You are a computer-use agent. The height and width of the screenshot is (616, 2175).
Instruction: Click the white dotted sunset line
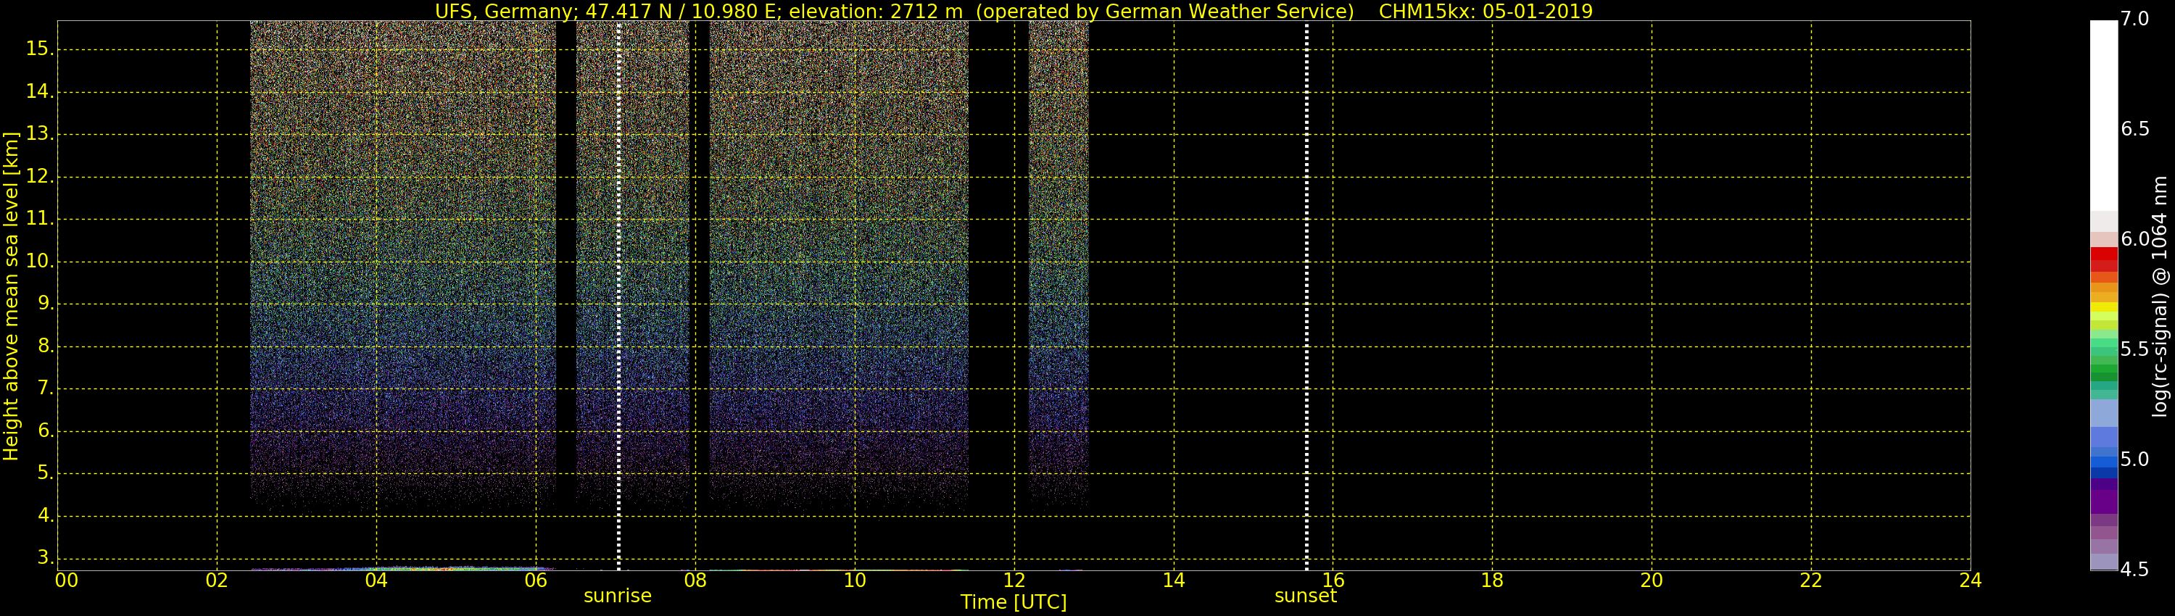click(1306, 296)
